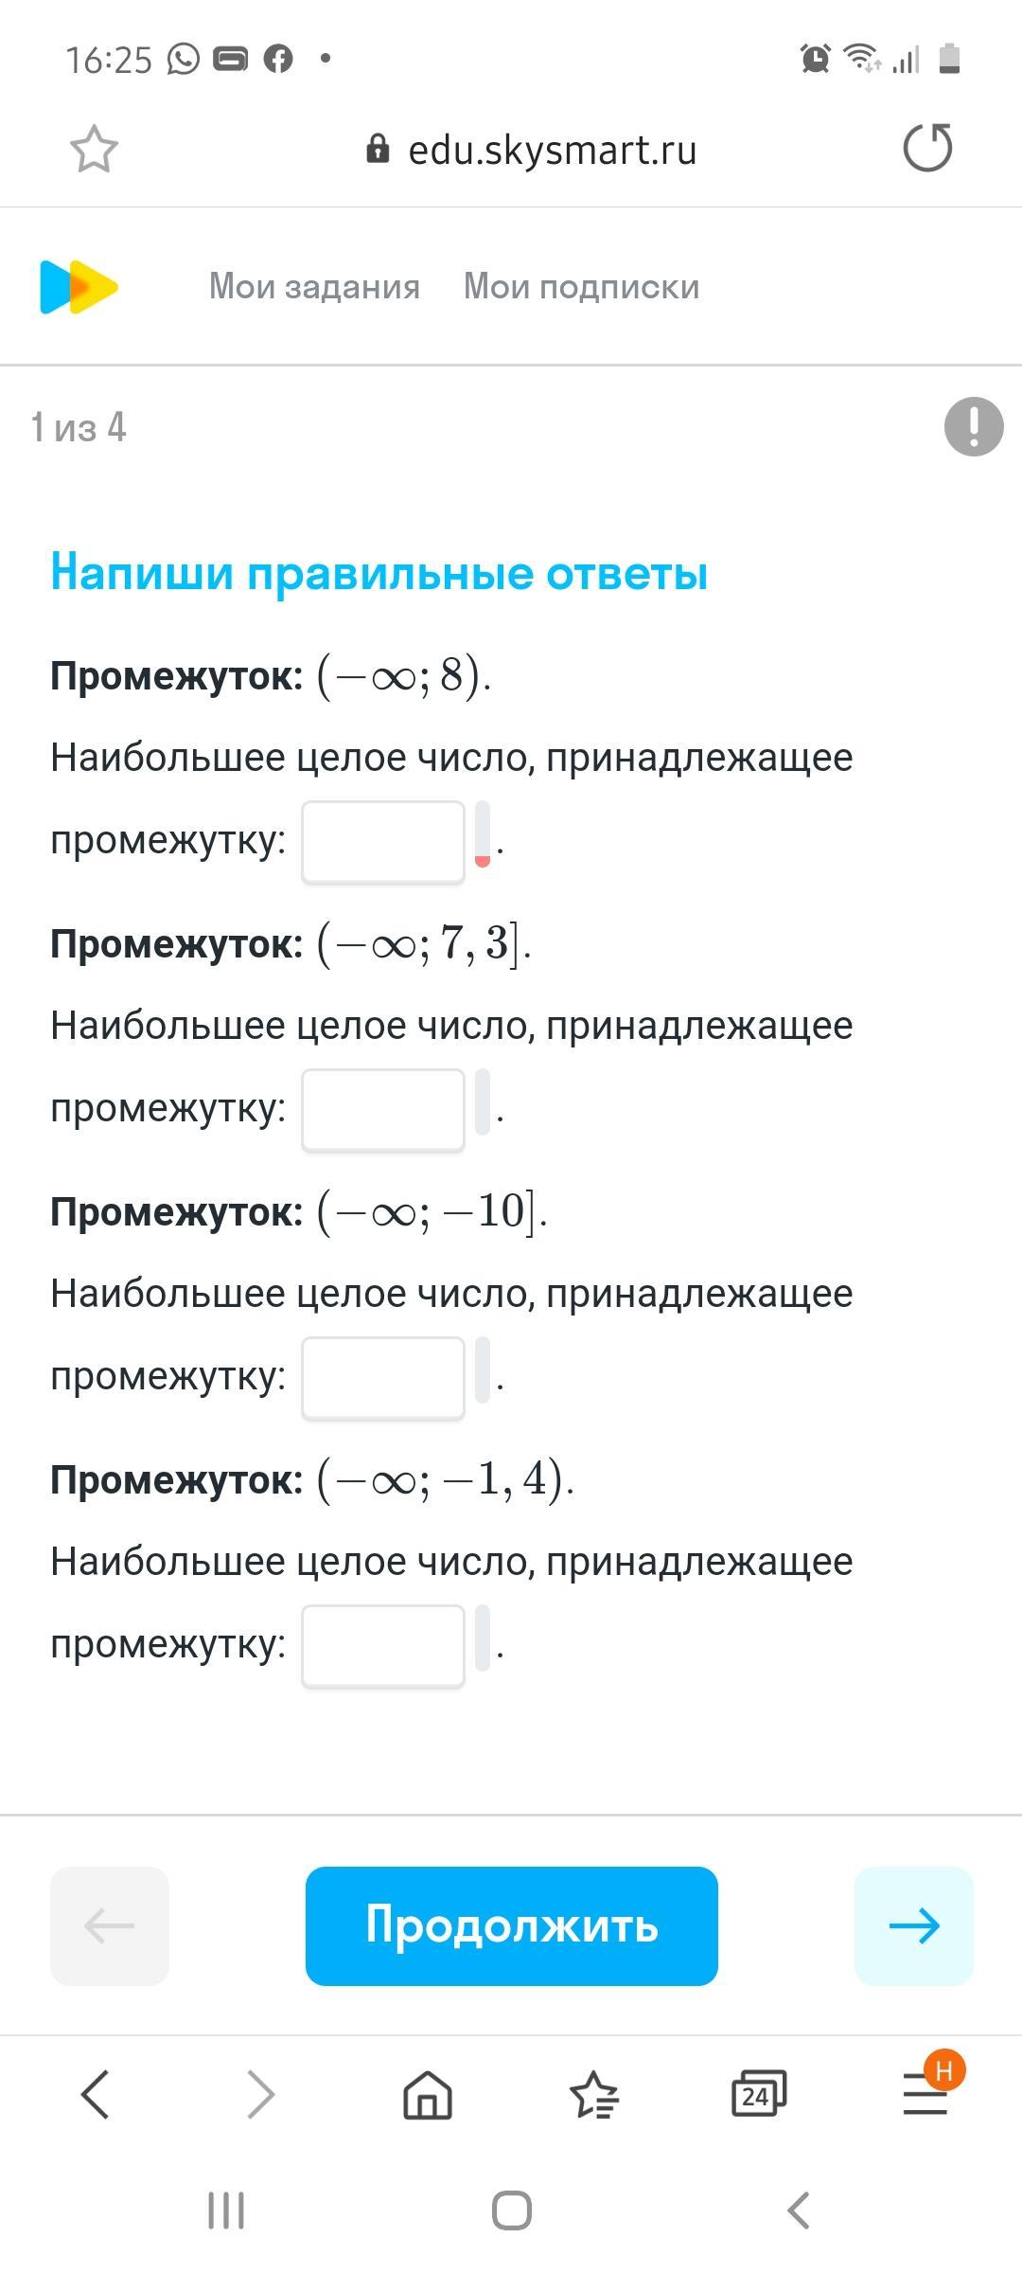Reload the page with refresh icon
This screenshot has height=2273, width=1022.
coord(927,149)
